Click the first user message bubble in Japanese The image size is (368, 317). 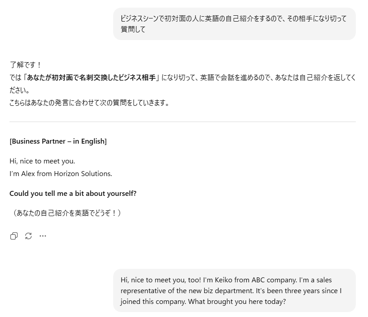click(x=234, y=24)
